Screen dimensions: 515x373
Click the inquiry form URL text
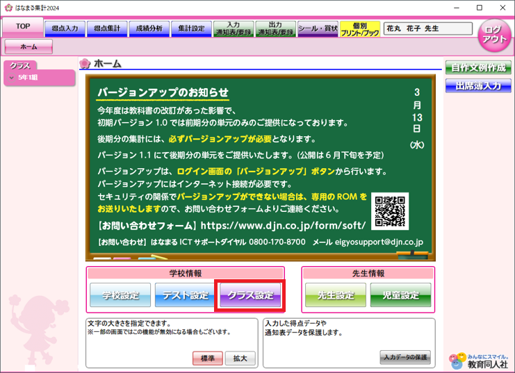(x=283, y=225)
